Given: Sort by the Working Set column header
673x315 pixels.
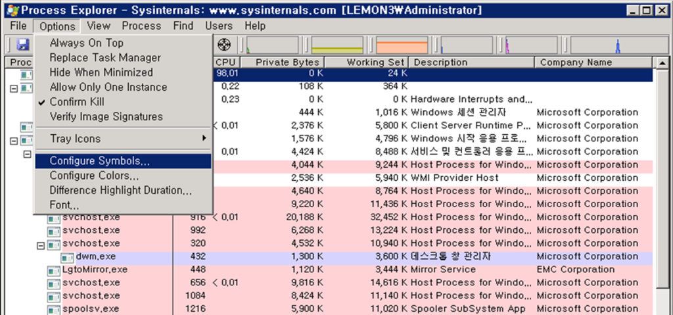Looking at the screenshot, I should pos(367,62).
